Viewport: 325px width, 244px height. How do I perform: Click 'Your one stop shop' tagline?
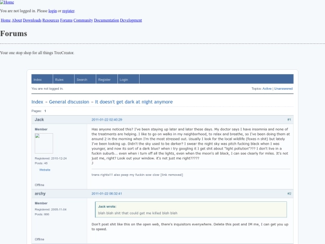coord(37,52)
